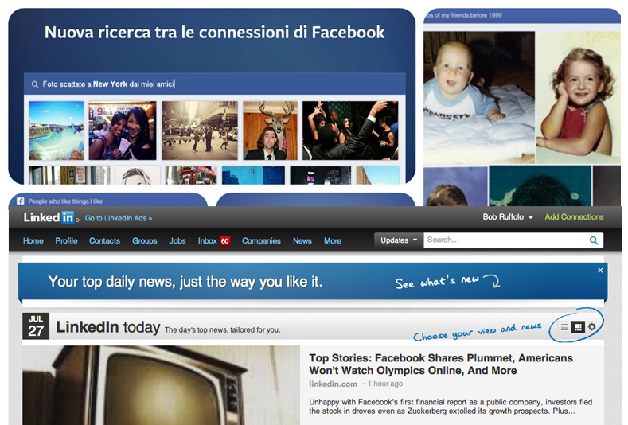Image resolution: width=628 pixels, height=425 pixels.
Task: Click the LinkedIn Search input field
Action: [505, 240]
